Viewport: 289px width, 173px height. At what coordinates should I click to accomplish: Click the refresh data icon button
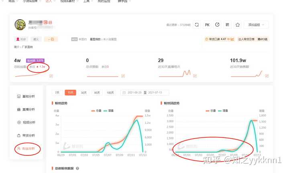click(197, 25)
